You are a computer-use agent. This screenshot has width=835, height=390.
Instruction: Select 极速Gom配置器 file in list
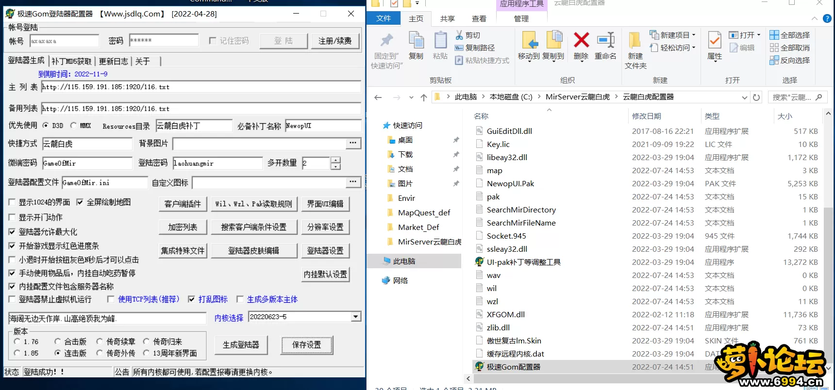point(513,367)
